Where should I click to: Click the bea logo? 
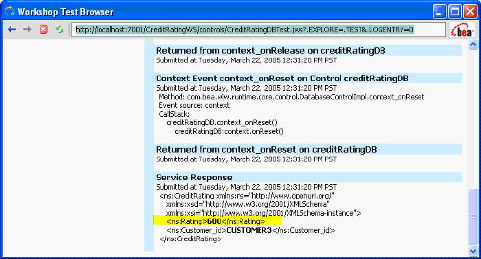(x=462, y=30)
